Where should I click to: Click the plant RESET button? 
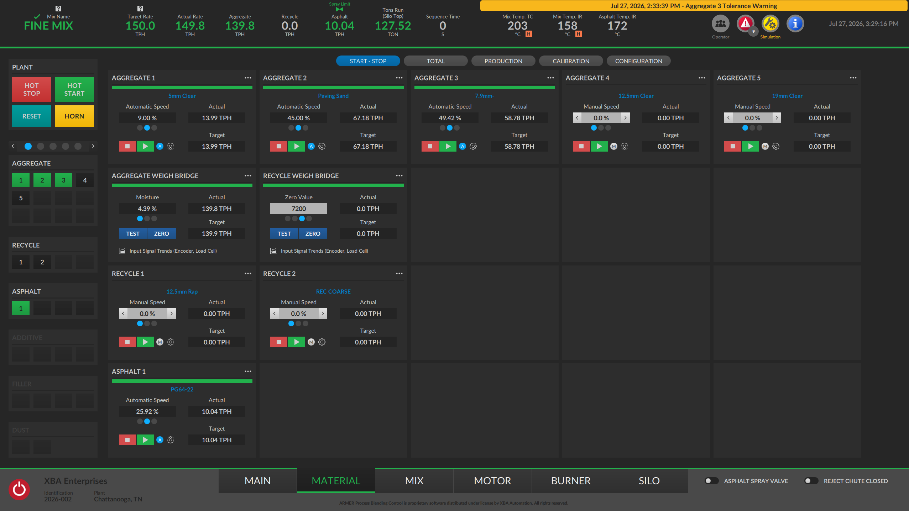coord(32,116)
